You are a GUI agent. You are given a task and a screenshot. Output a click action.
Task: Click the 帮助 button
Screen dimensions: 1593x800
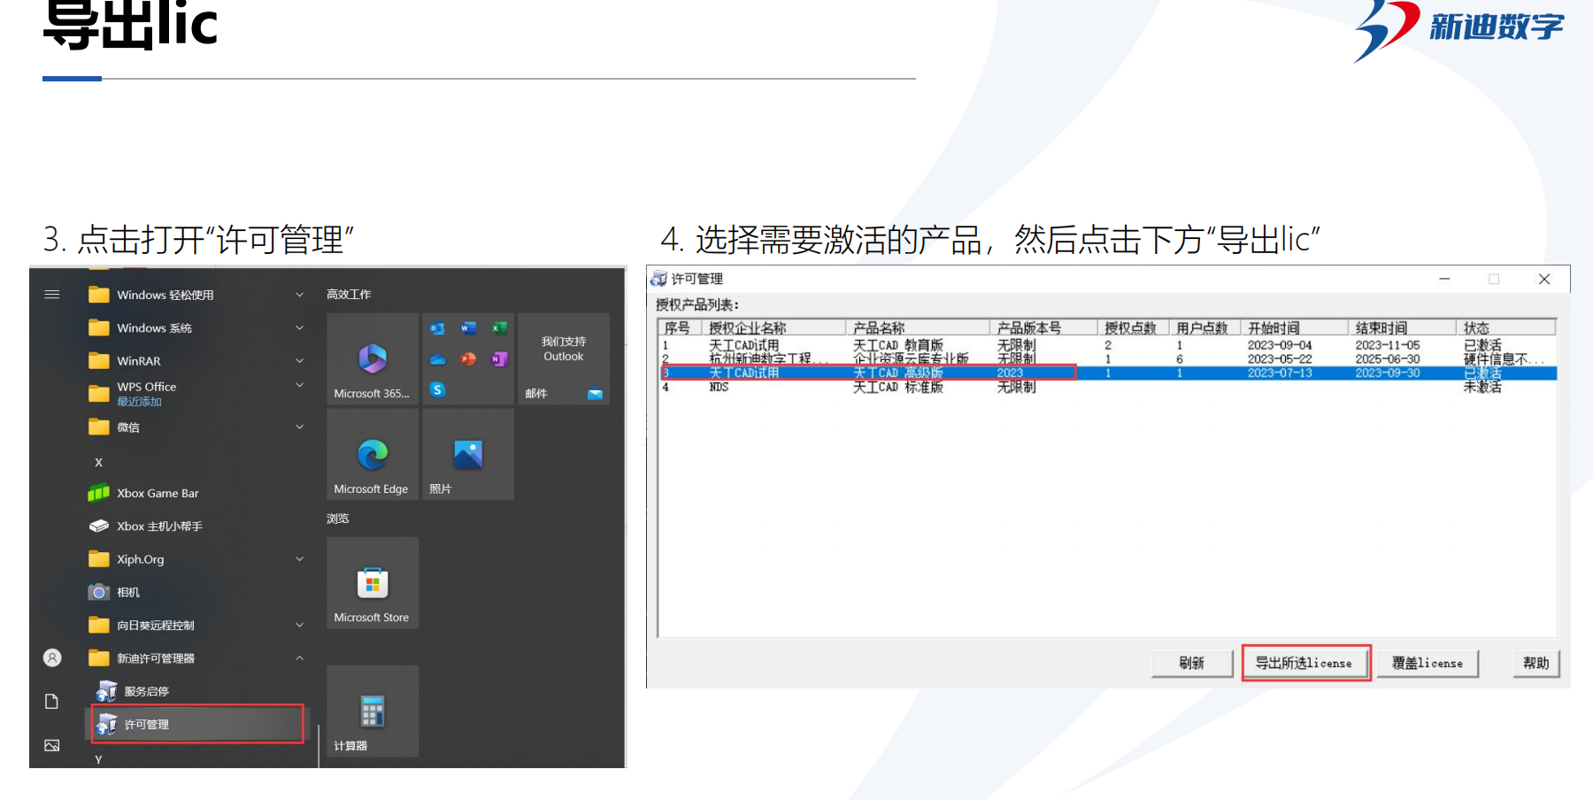coord(1536,663)
